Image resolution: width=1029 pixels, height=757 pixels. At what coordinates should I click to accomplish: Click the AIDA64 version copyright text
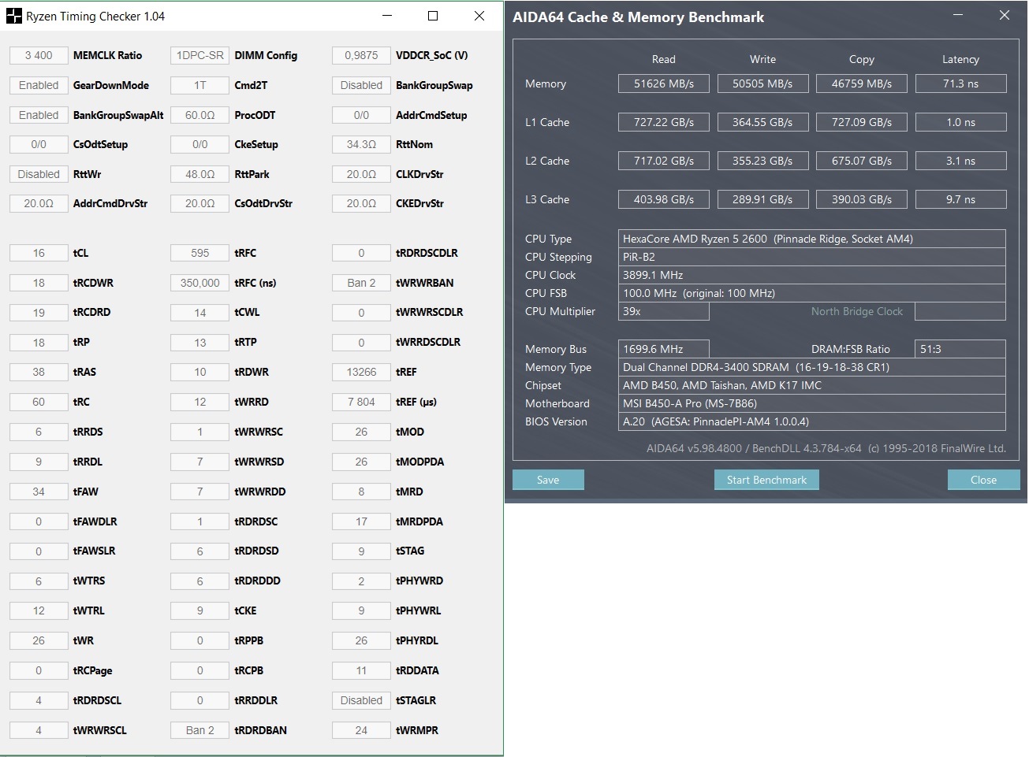tap(826, 448)
